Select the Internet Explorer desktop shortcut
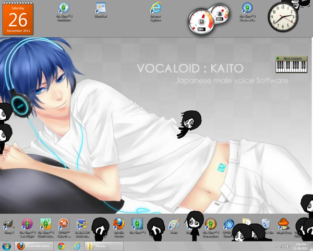 point(155,12)
